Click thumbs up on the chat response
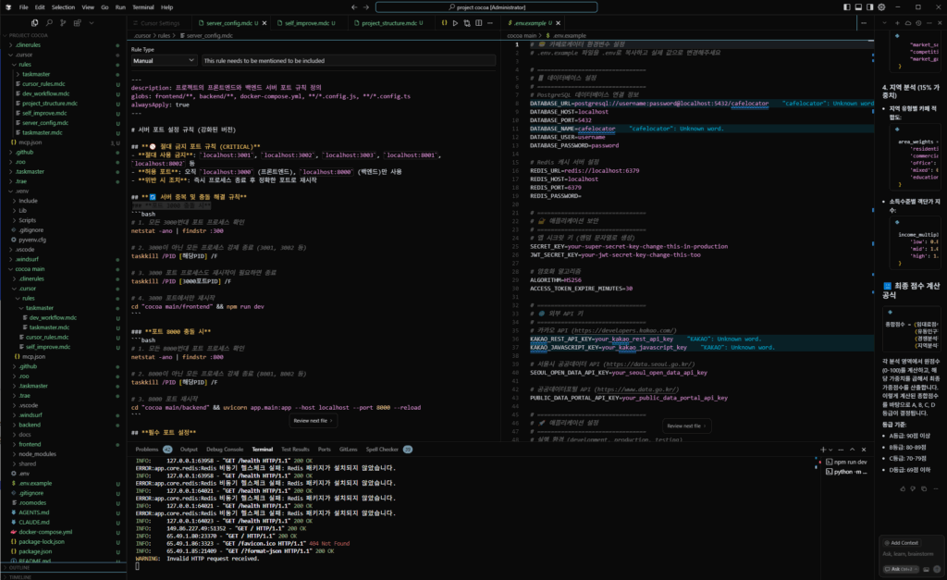Image resolution: width=947 pixels, height=580 pixels. pos(903,488)
